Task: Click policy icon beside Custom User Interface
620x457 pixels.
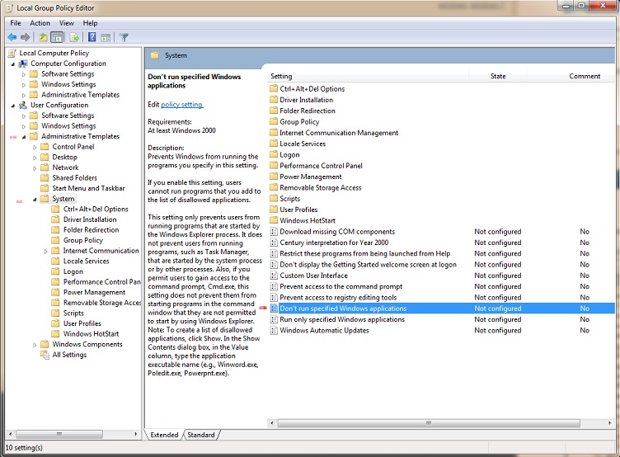Action: 274,276
